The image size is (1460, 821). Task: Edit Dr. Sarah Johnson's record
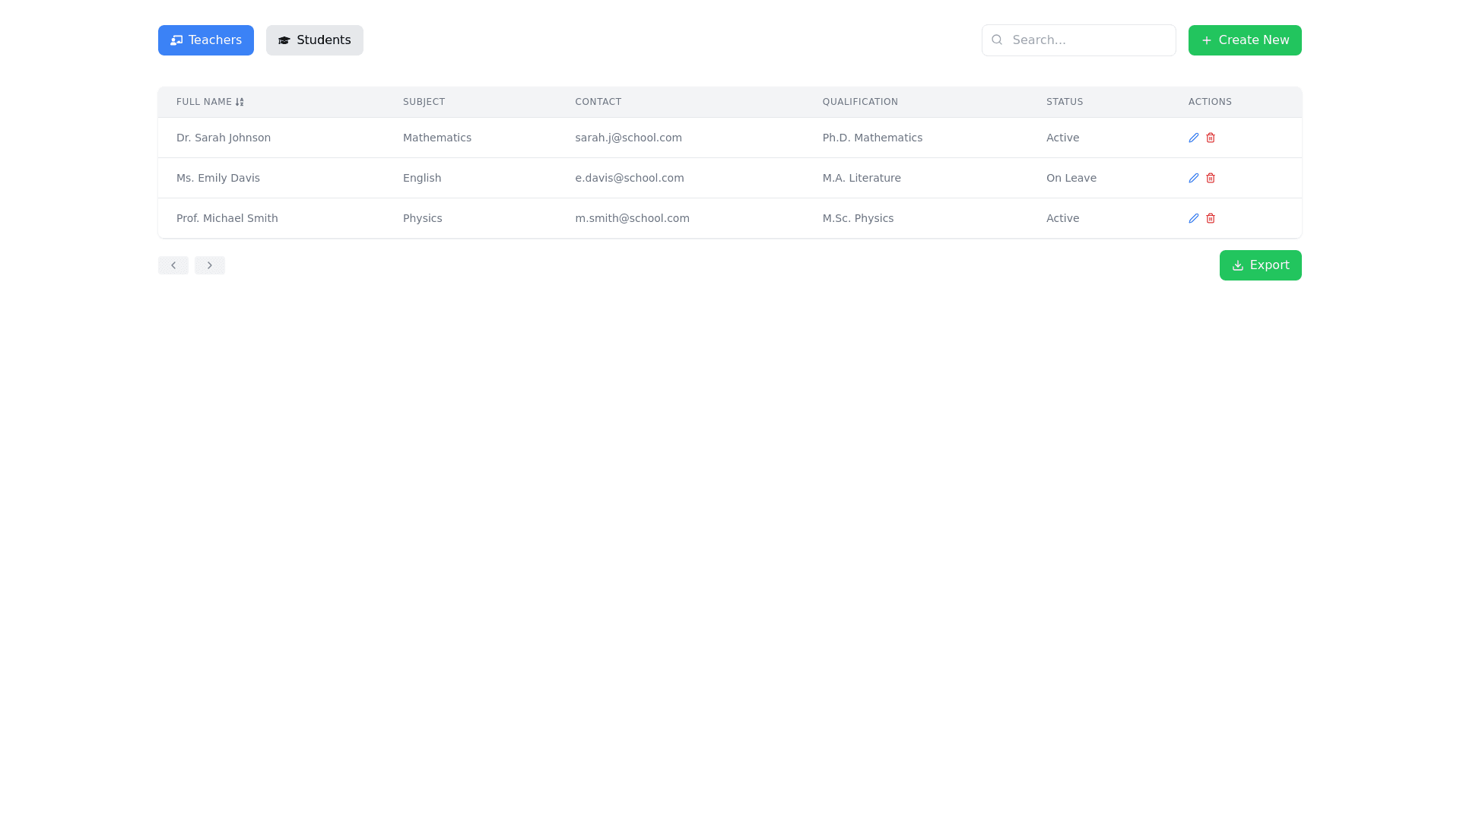point(1193,138)
